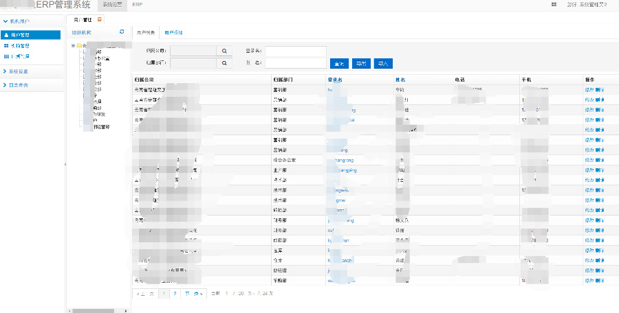Screen dimensions: 619x313
Task: Click 删除 in the 生产部 row
Action: click(600, 170)
